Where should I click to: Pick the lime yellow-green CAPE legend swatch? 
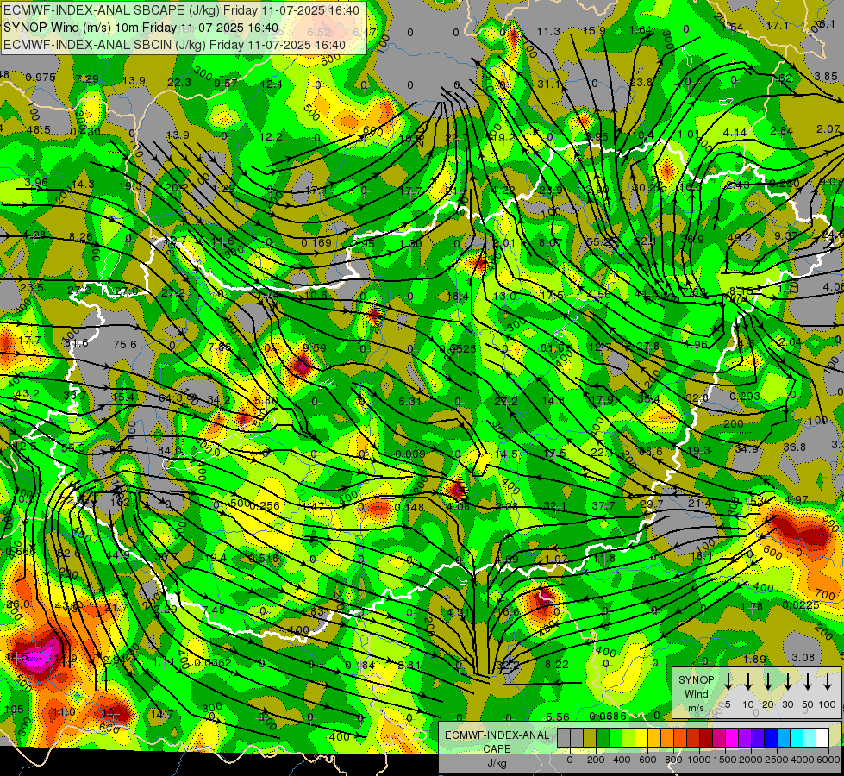pos(628,737)
